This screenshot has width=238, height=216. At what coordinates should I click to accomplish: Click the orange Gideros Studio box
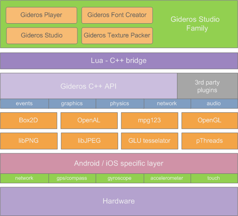pos(42,36)
